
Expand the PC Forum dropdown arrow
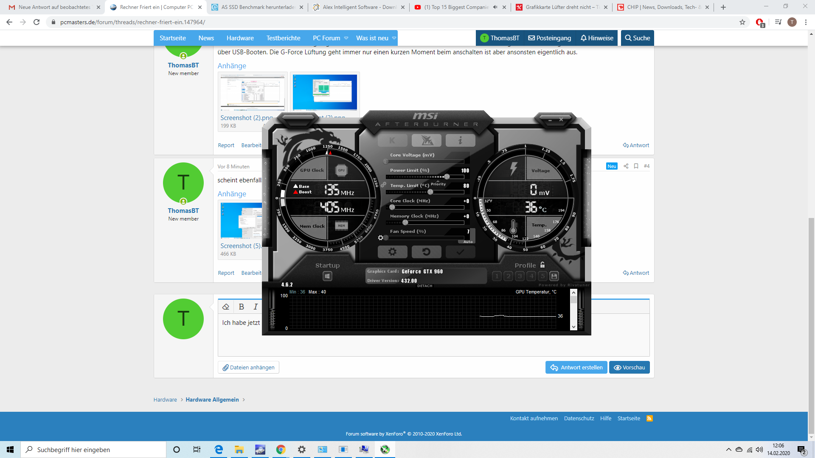click(346, 38)
